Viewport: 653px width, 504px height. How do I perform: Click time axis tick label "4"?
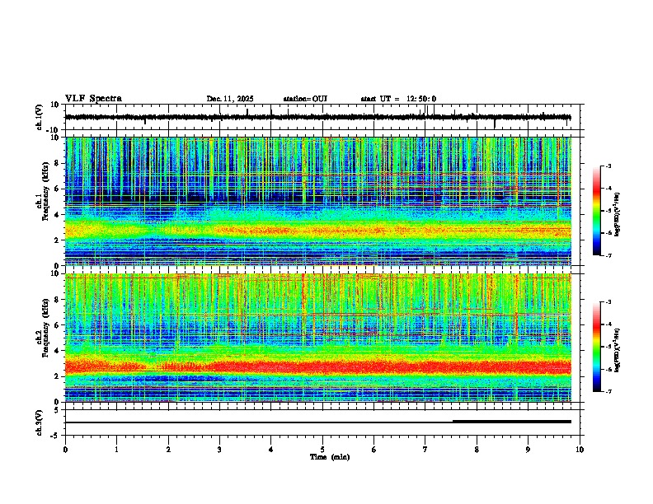click(271, 450)
